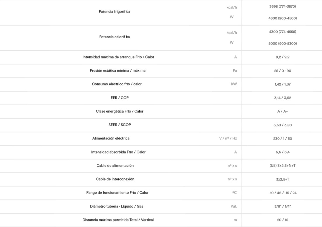Click the "EER / COP" row label
322x227 pixels.
(x=120, y=98)
